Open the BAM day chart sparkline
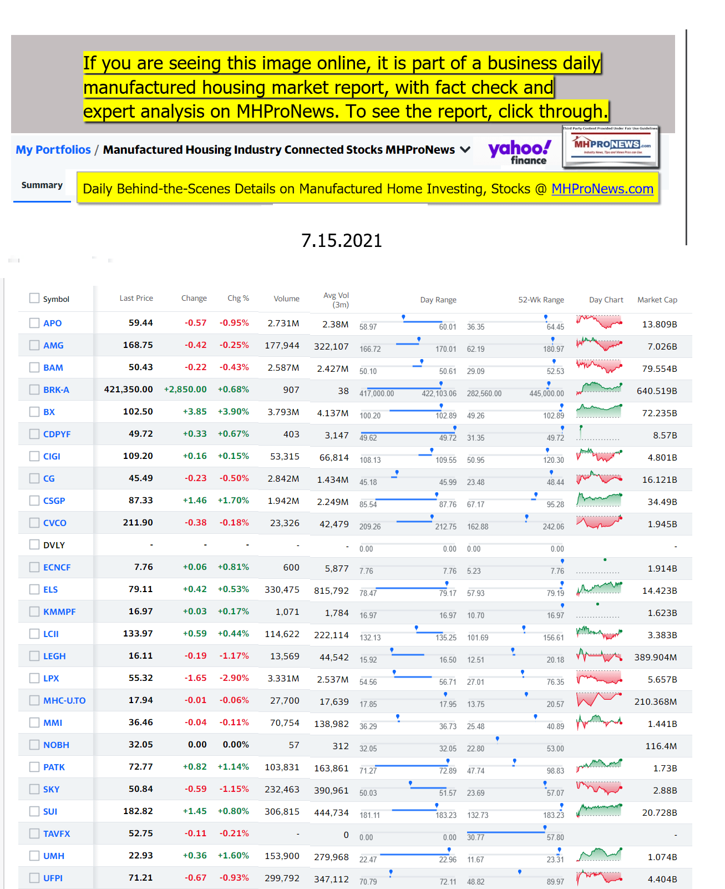 click(x=599, y=367)
